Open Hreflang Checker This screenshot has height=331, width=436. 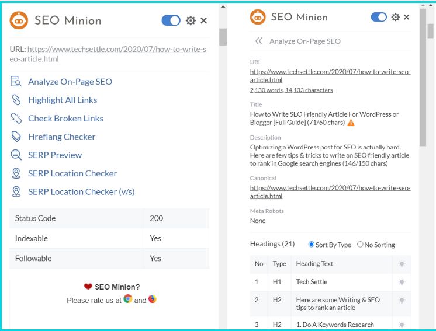pos(62,137)
